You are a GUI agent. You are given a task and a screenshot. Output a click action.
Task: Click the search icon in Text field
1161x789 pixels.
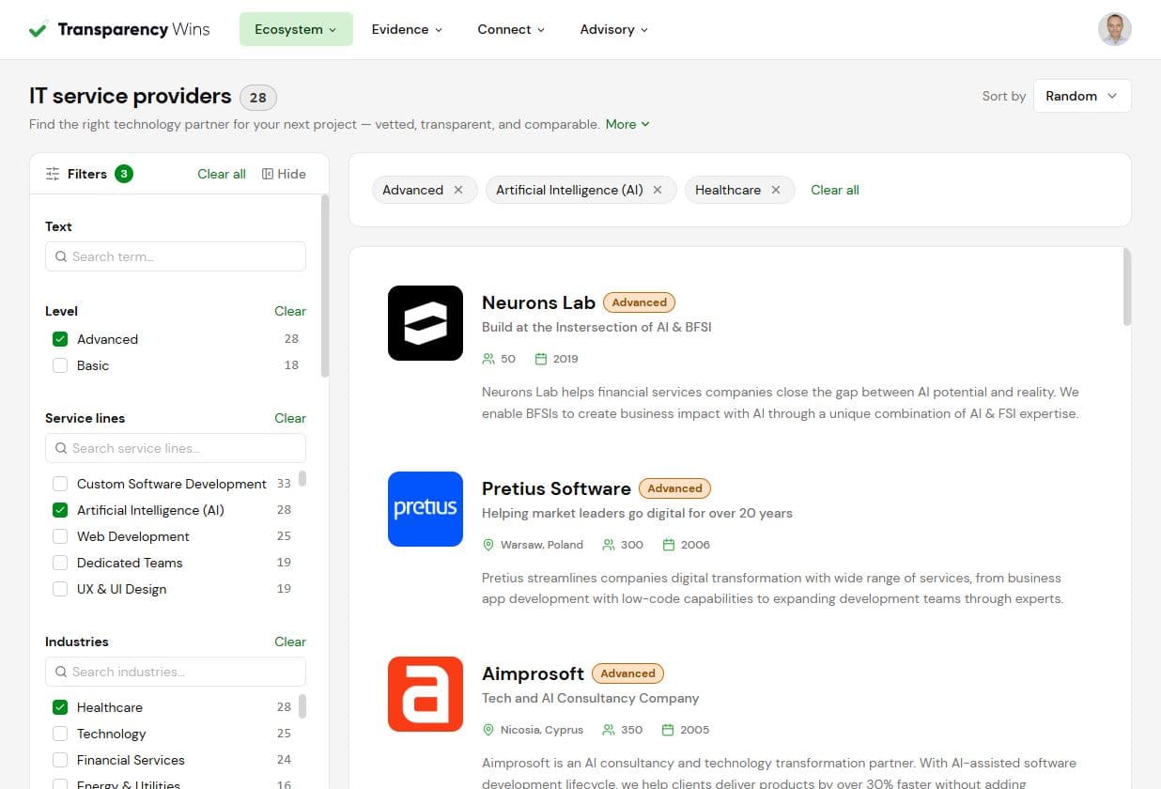[61, 256]
